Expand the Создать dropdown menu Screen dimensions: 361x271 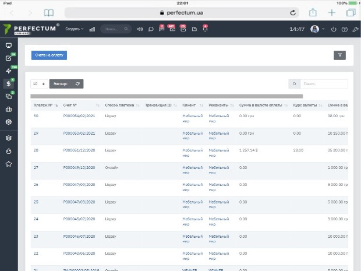point(75,29)
